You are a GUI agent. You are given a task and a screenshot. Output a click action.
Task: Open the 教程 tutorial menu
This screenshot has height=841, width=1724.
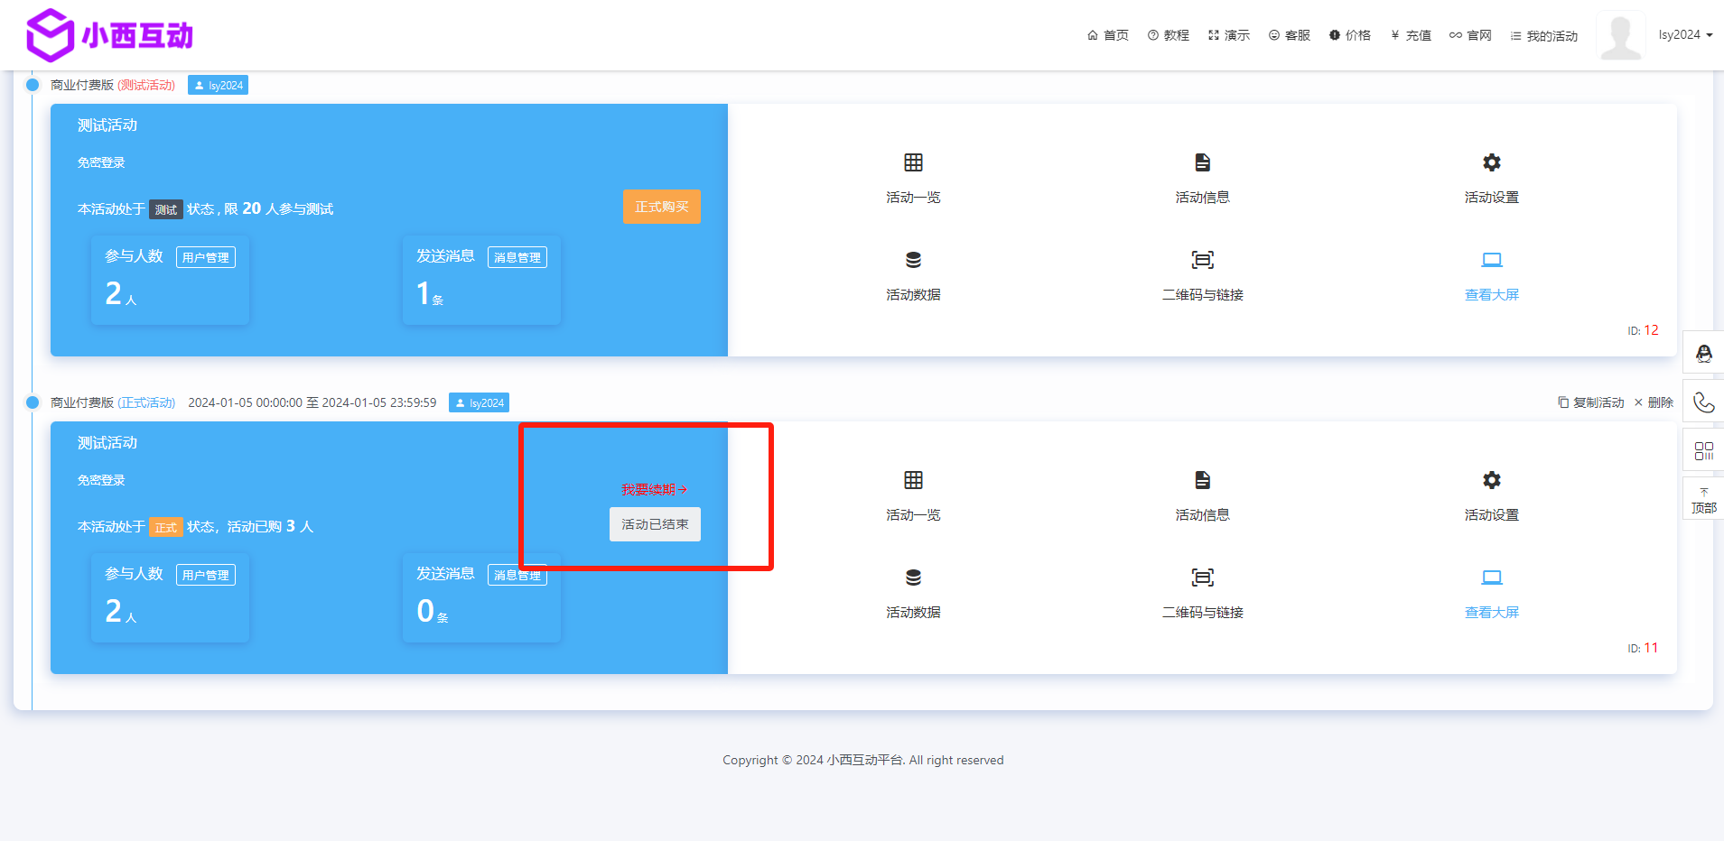(x=1169, y=35)
